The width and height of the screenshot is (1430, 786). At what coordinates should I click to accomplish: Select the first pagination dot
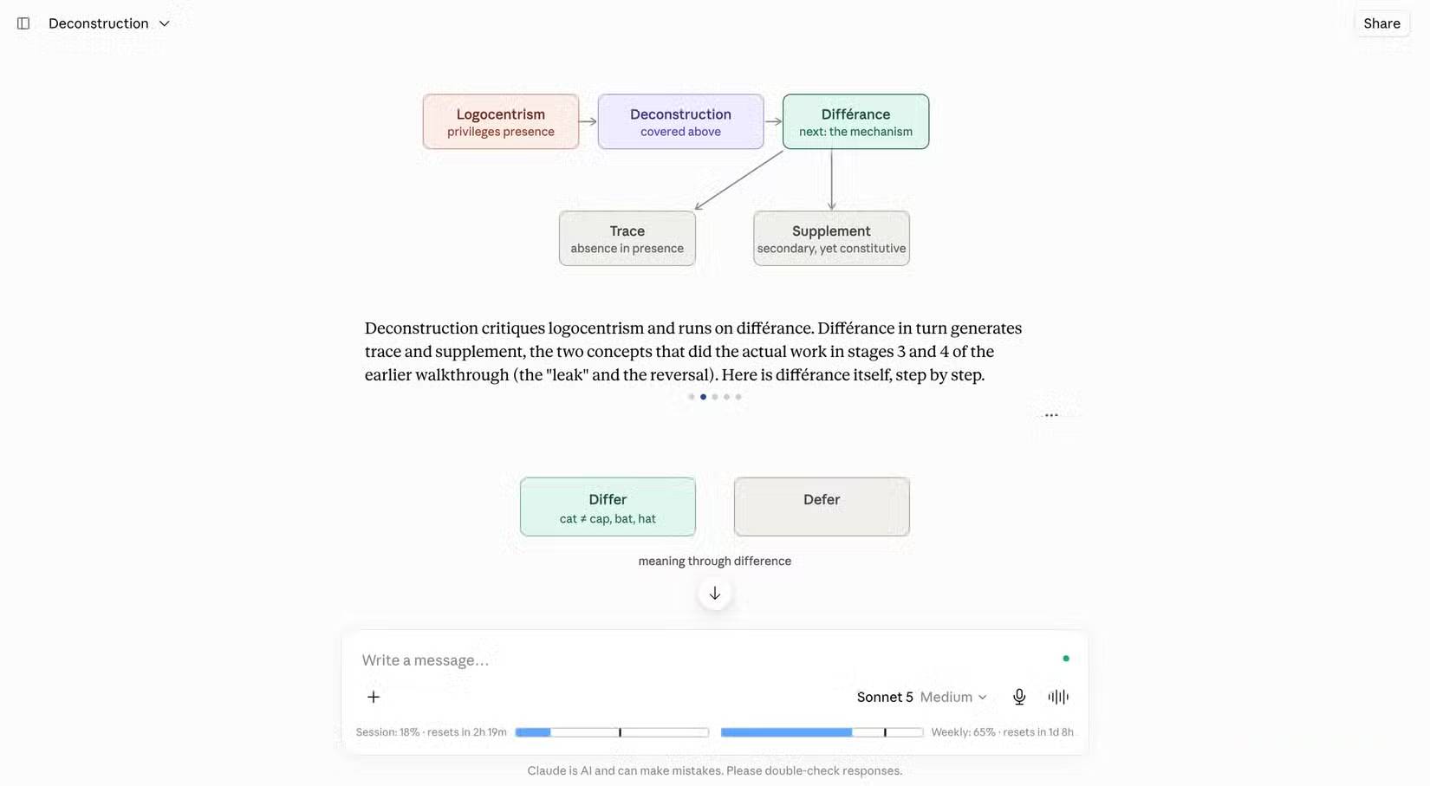pyautogui.click(x=691, y=397)
